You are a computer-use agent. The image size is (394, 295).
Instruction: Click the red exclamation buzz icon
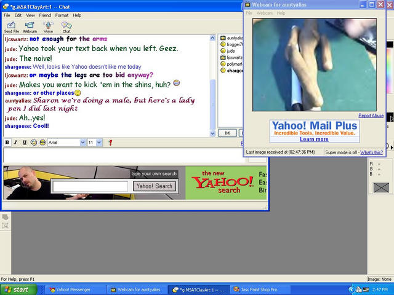click(x=110, y=143)
